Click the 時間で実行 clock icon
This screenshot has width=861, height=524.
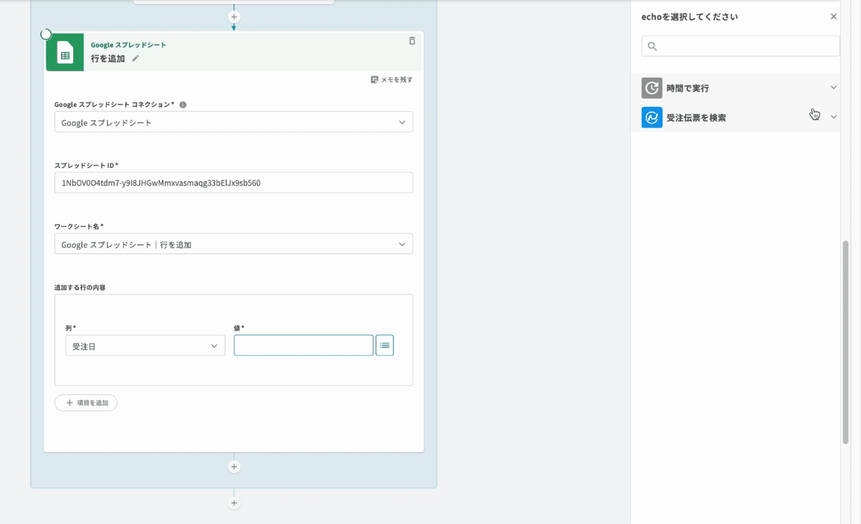coord(652,88)
